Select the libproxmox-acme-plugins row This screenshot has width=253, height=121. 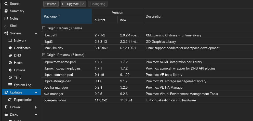[147, 69]
